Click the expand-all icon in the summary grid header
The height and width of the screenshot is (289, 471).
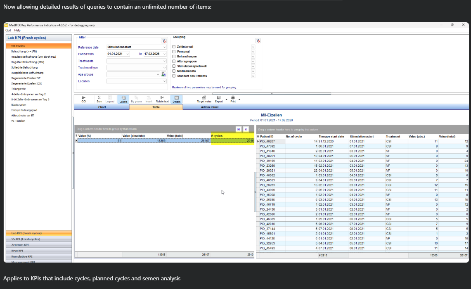tap(239, 129)
